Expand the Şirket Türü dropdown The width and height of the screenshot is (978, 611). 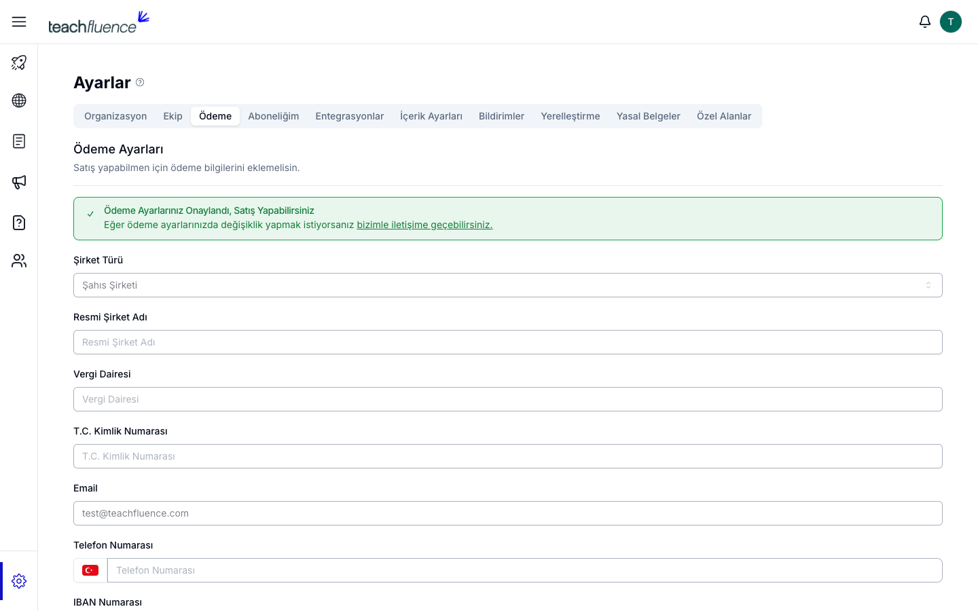click(508, 285)
